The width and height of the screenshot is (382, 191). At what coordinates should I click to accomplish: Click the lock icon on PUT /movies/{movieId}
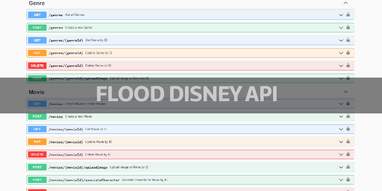[348, 142]
